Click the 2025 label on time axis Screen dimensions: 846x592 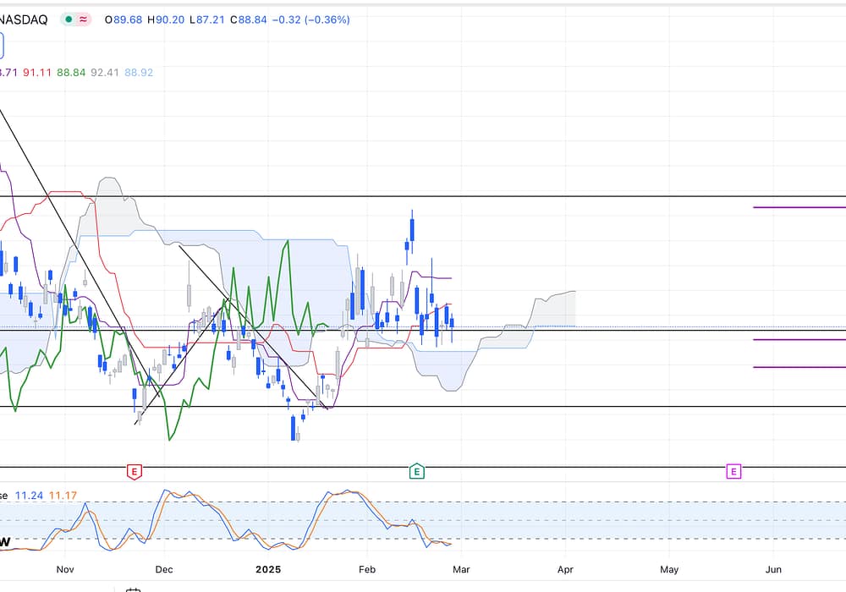(268, 569)
